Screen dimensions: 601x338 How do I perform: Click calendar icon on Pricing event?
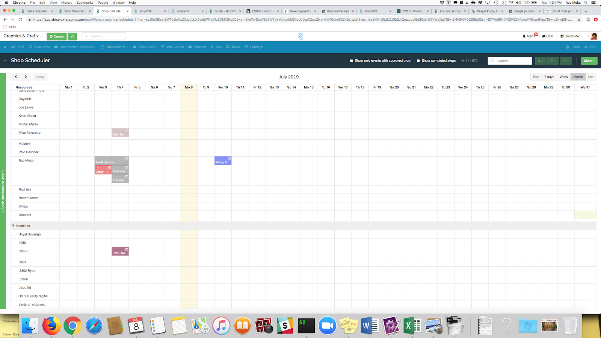point(230,158)
